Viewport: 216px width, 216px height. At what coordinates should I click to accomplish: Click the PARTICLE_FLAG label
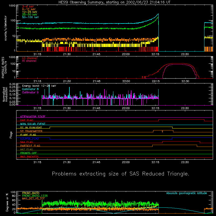coord(30,146)
